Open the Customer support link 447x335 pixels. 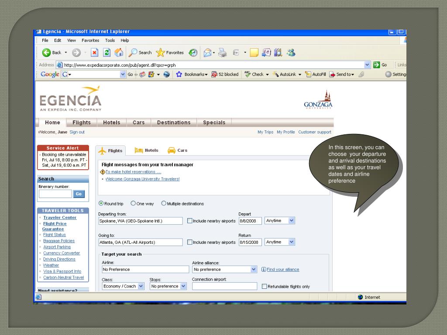click(x=315, y=132)
